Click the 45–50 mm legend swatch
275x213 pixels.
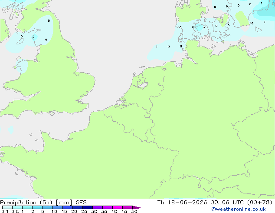coord(128,207)
